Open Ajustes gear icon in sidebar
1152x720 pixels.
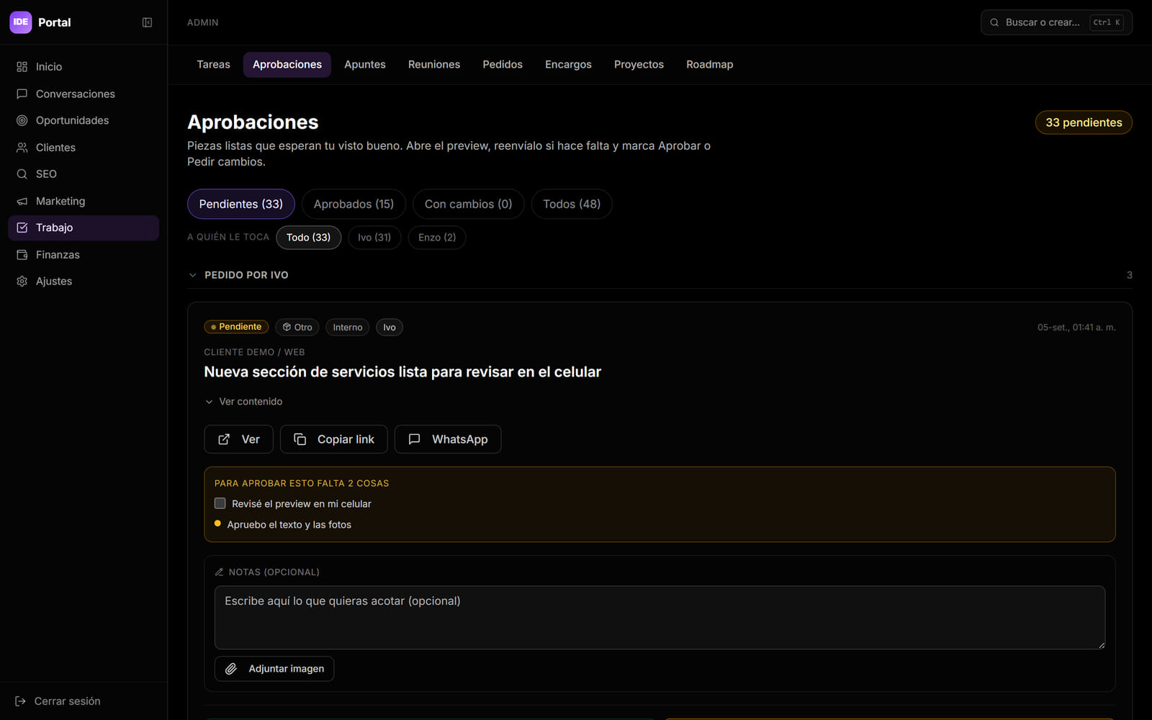coord(22,282)
